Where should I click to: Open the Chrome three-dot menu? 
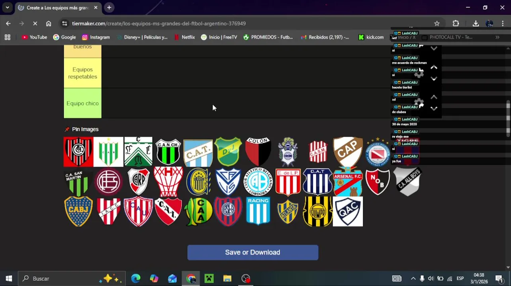(503, 23)
